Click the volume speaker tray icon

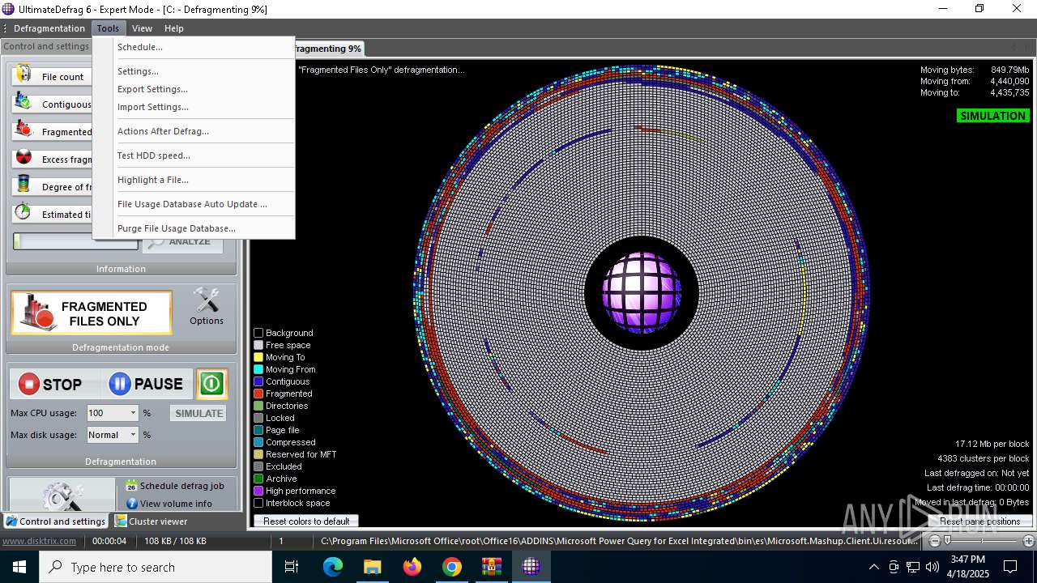click(932, 567)
